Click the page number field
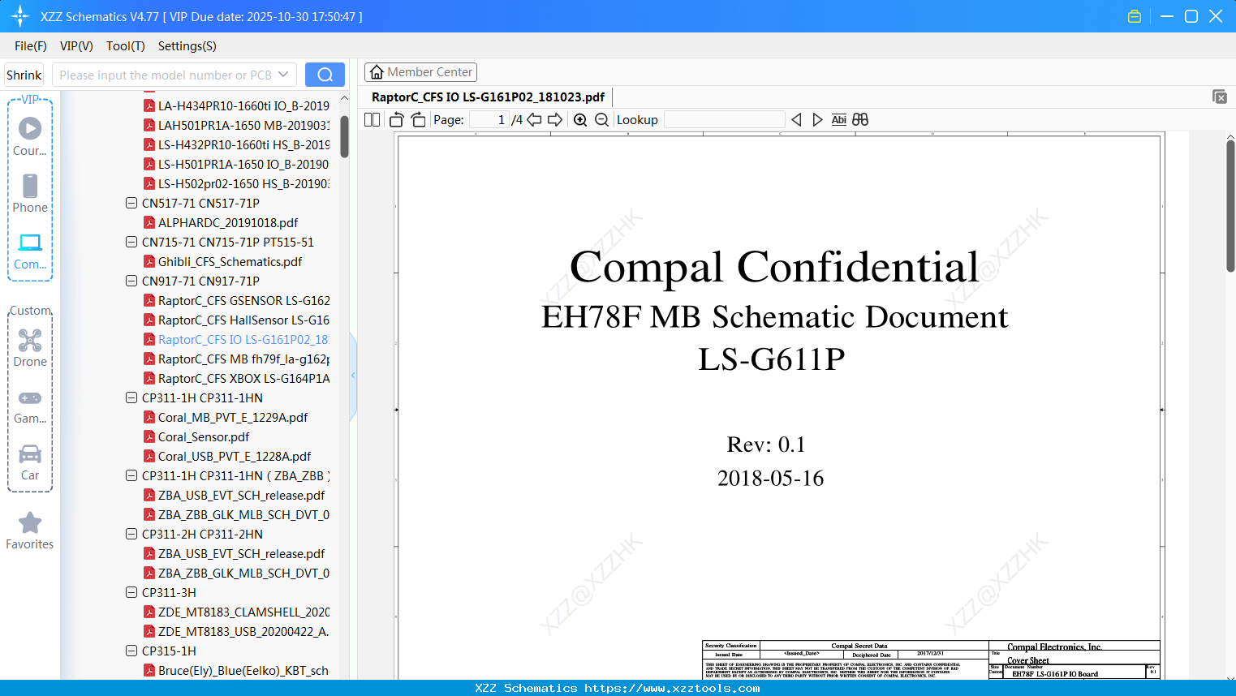The image size is (1236, 696). click(x=489, y=119)
